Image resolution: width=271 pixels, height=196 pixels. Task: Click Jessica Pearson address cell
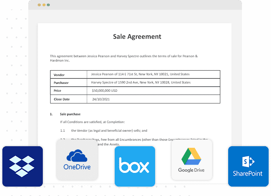coord(154,74)
